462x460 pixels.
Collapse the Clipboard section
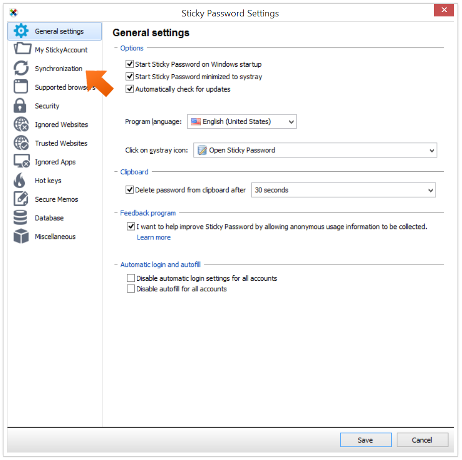116,172
